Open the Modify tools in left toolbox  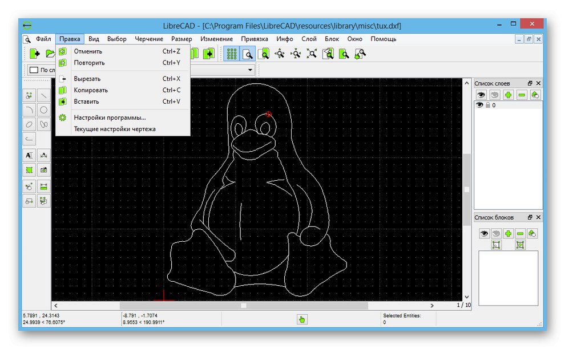[29, 186]
